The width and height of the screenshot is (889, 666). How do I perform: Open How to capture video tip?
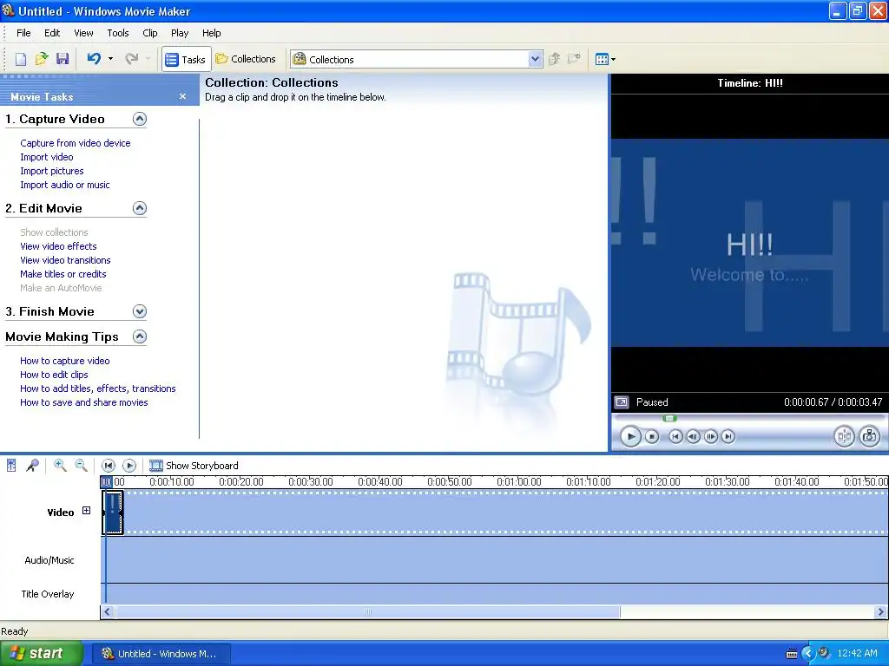[x=64, y=361]
